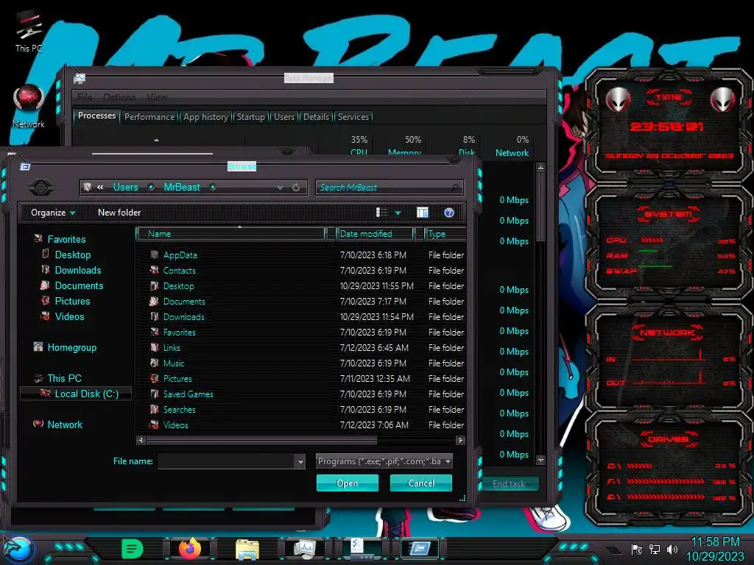
Task: Open Services tab in Task Manager
Action: (x=353, y=117)
